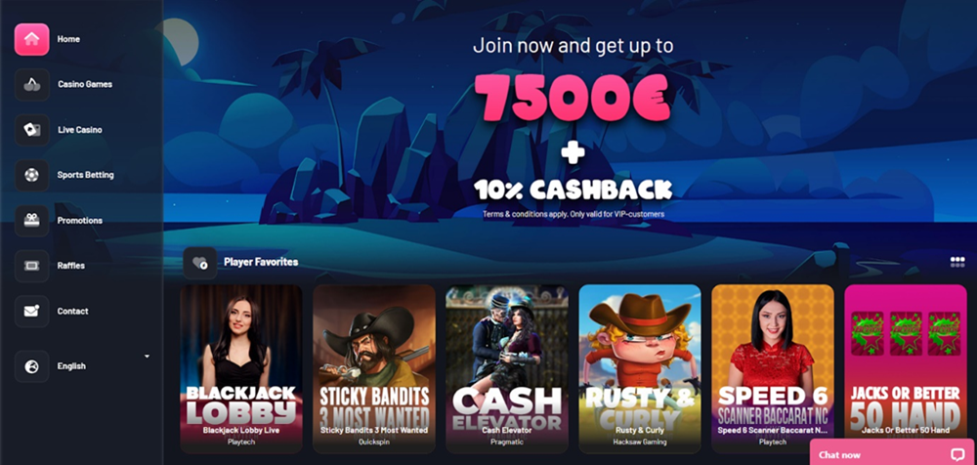Open Sports Betting soccer ball icon
Image resolution: width=977 pixels, height=465 pixels.
point(32,175)
